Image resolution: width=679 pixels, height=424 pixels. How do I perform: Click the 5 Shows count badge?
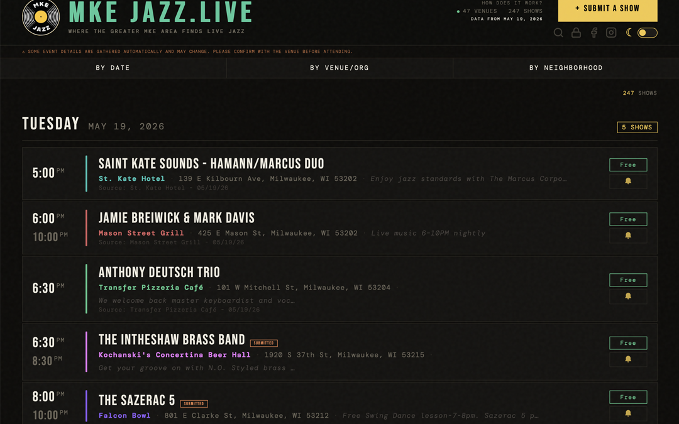[637, 127]
